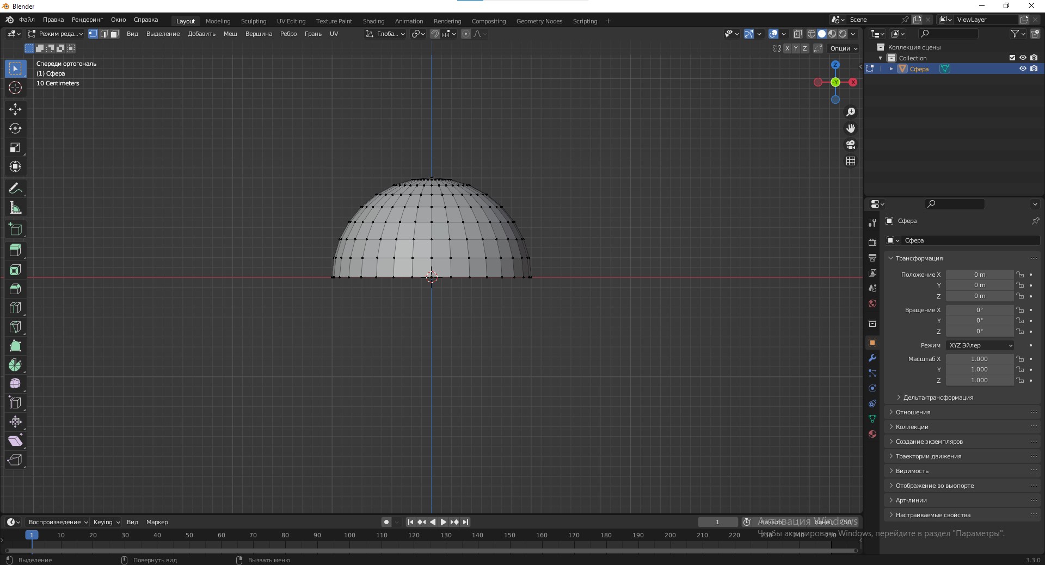Image resolution: width=1045 pixels, height=565 pixels.
Task: Open the Файл menu
Action: tap(27, 20)
